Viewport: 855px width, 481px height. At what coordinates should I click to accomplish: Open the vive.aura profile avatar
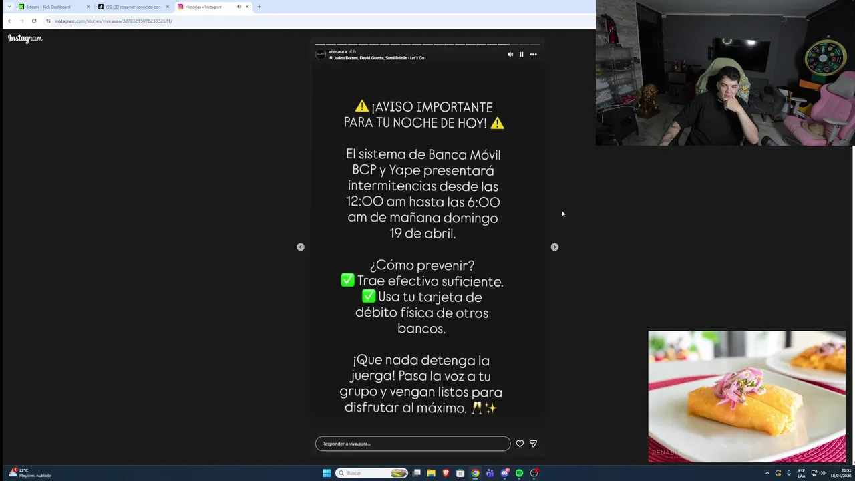(321, 54)
